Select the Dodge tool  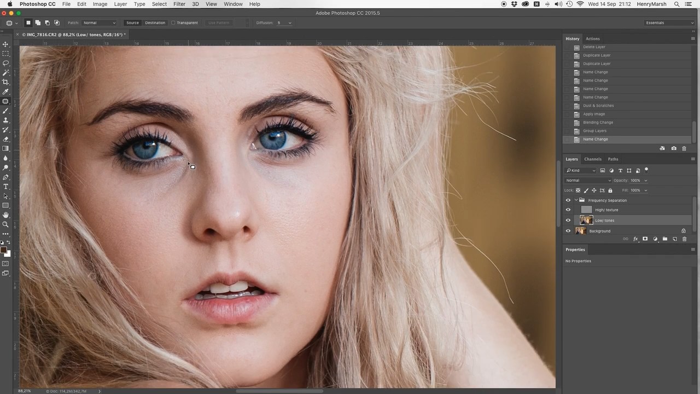pyautogui.click(x=6, y=167)
